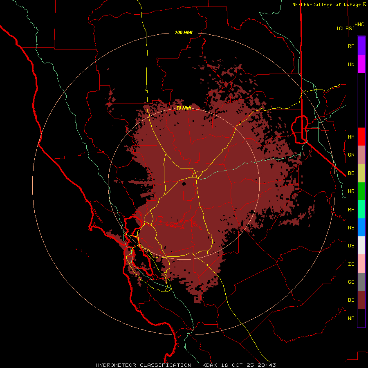The image size is (368, 368).
Task: Click the 100 NMI range ring label
Action: coord(184,32)
